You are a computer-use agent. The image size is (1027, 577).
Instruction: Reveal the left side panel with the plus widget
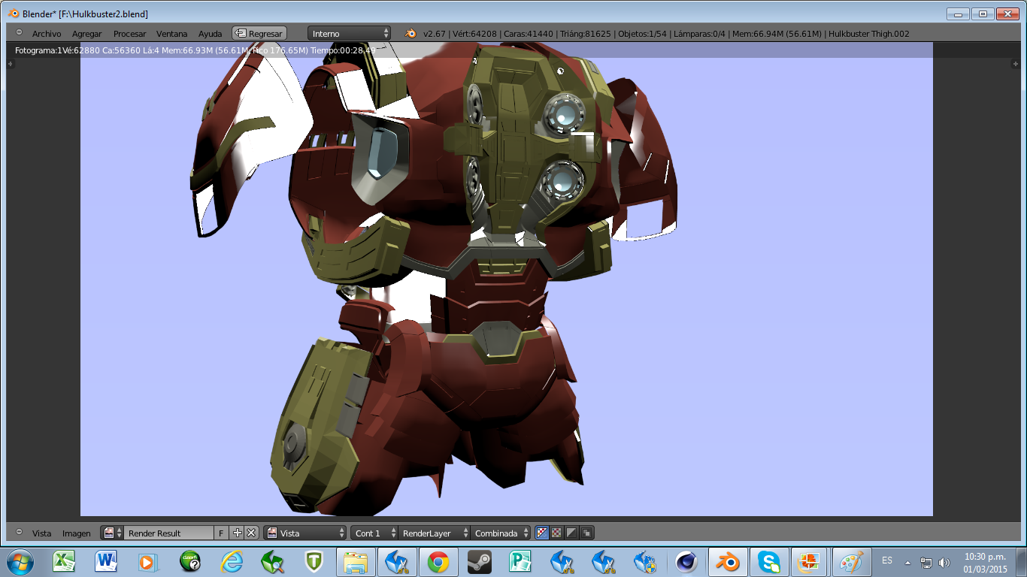click(x=11, y=64)
